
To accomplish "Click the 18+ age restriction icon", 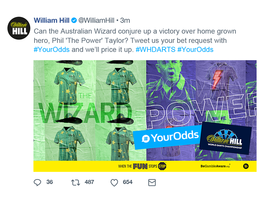I will (246, 166).
